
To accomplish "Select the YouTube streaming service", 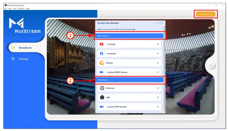I will click(129, 44).
